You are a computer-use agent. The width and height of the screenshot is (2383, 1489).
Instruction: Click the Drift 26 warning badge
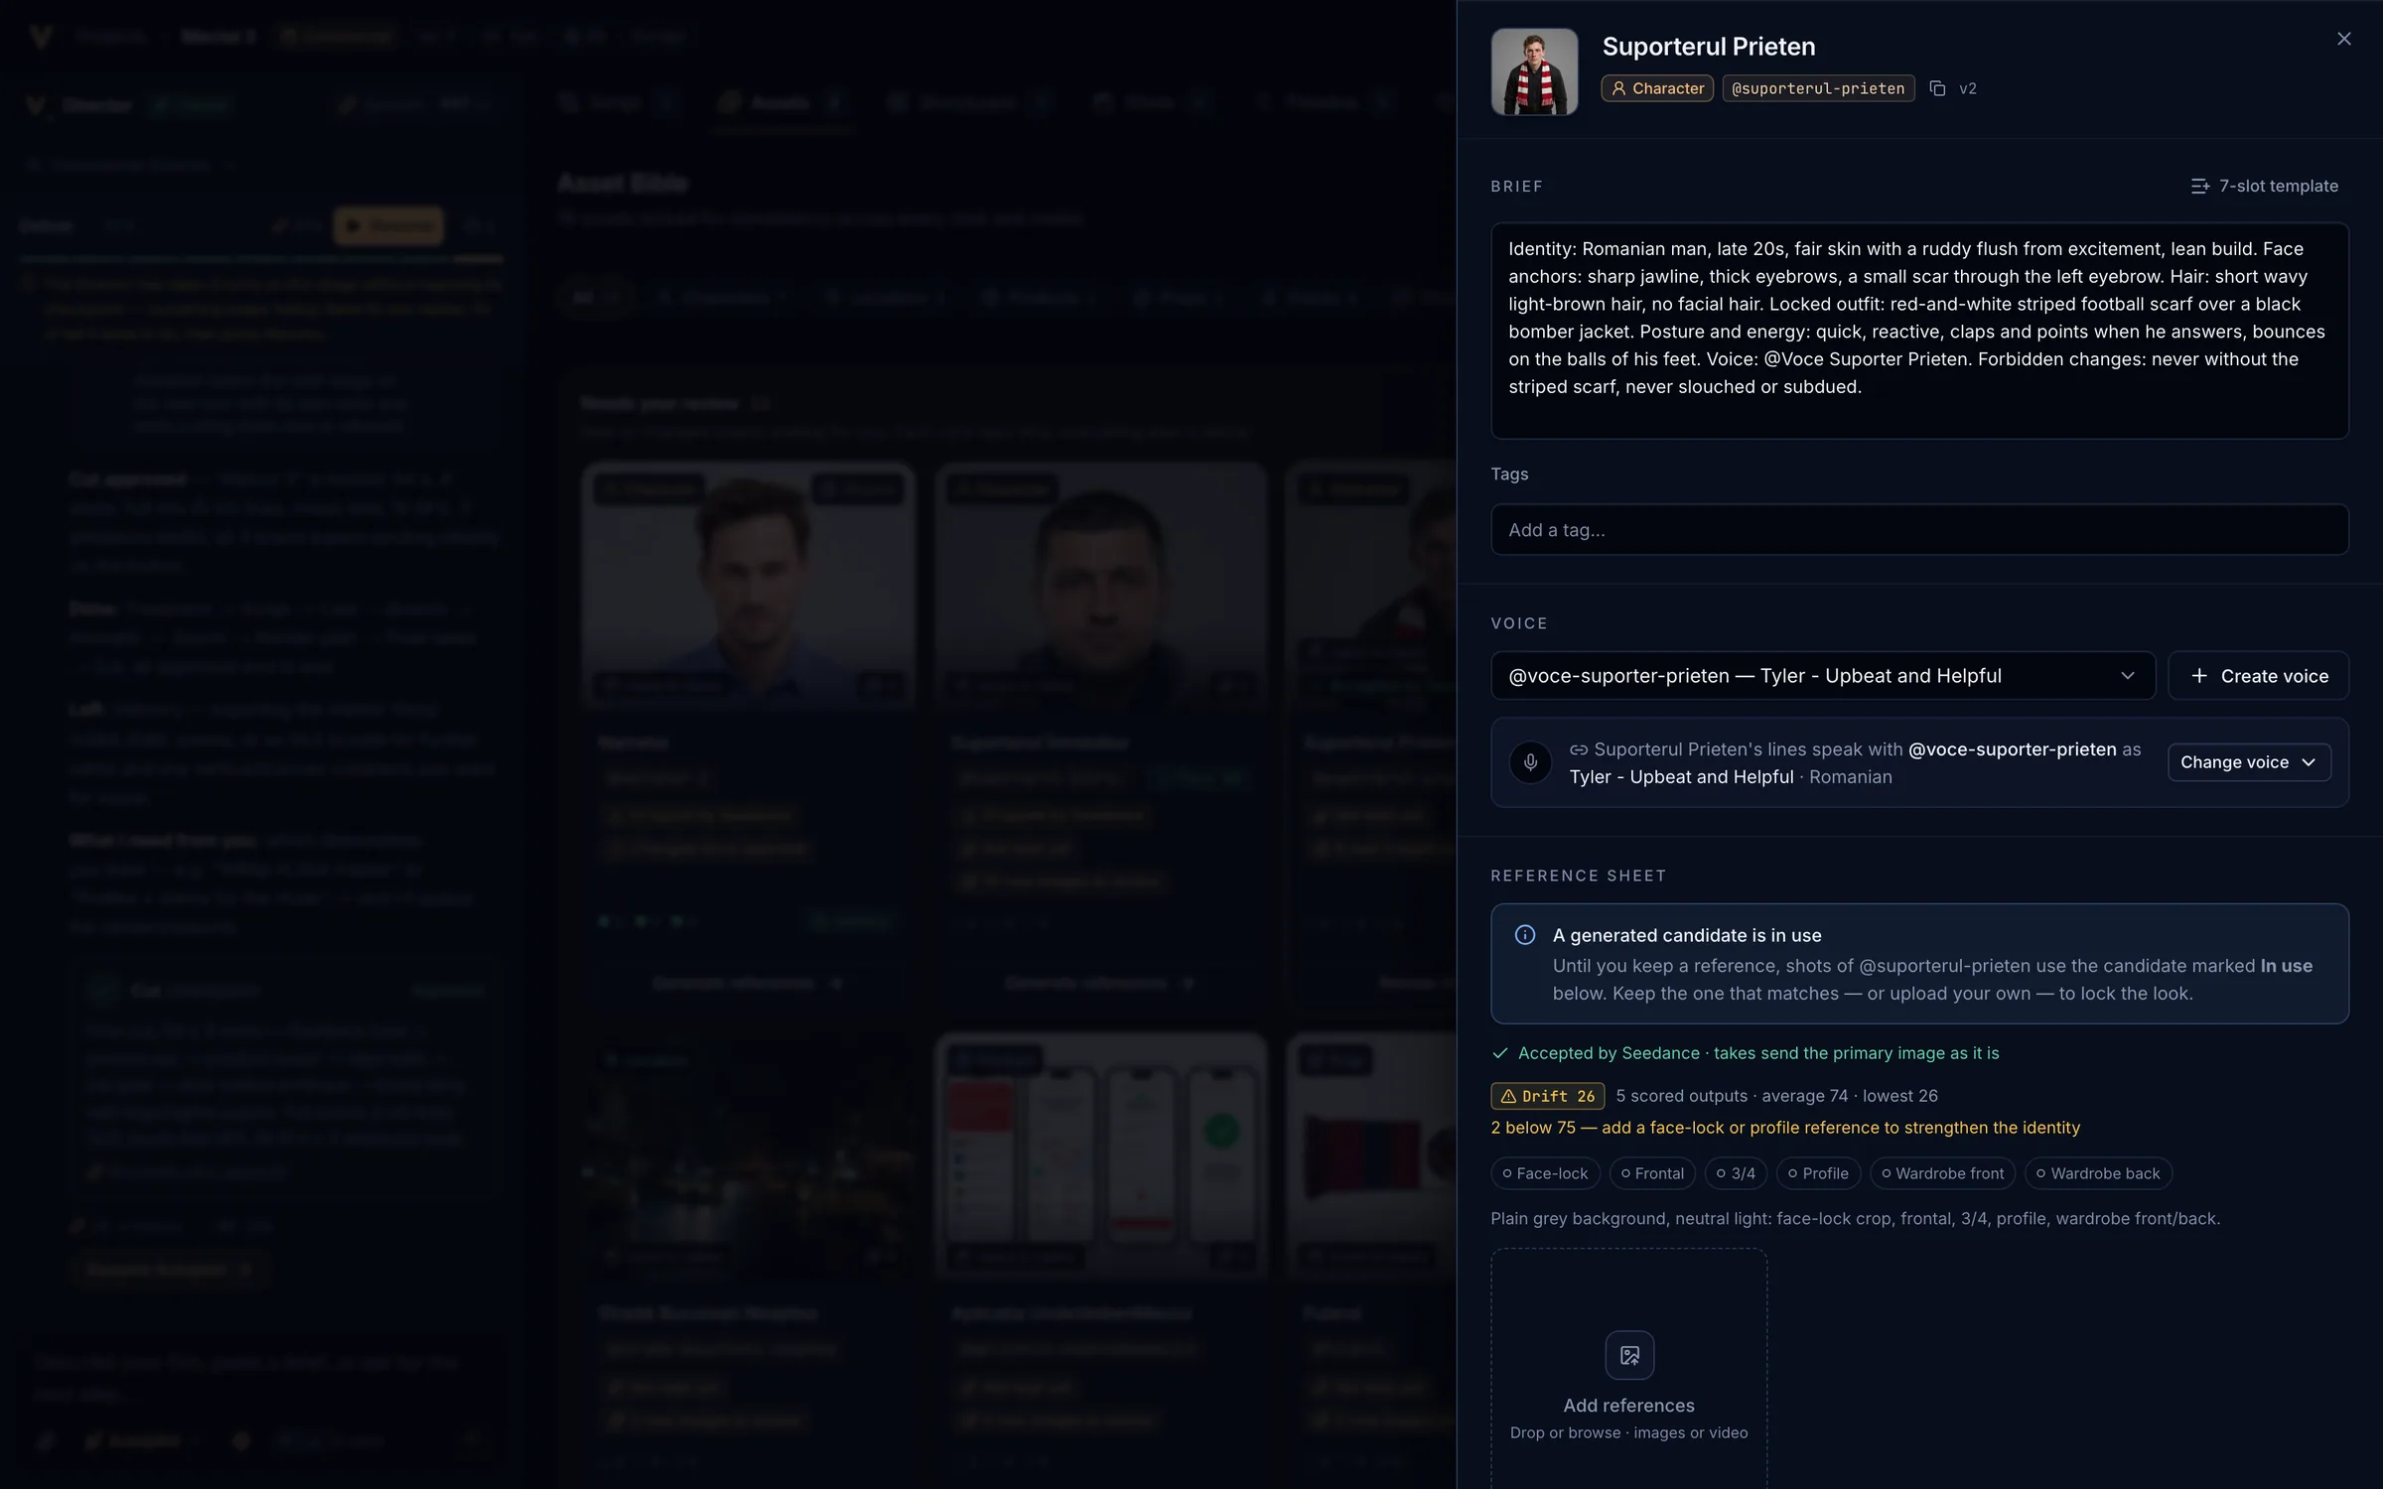[x=1547, y=1096]
